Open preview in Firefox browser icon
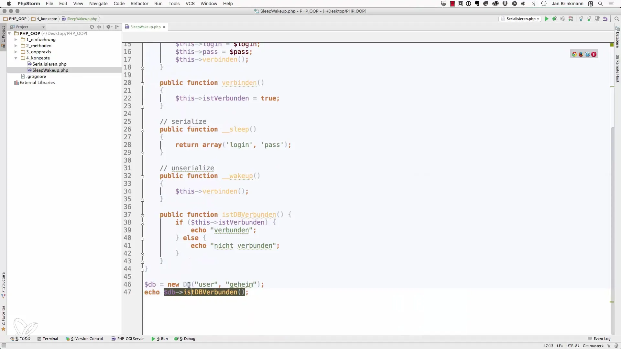Viewport: 621px width, 349px height. click(581, 54)
